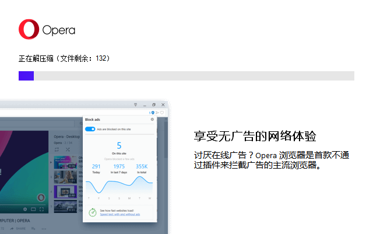Viewport: 373px width, 234px height.
Task: Click the playlist loop icon
Action: click(x=57, y=149)
